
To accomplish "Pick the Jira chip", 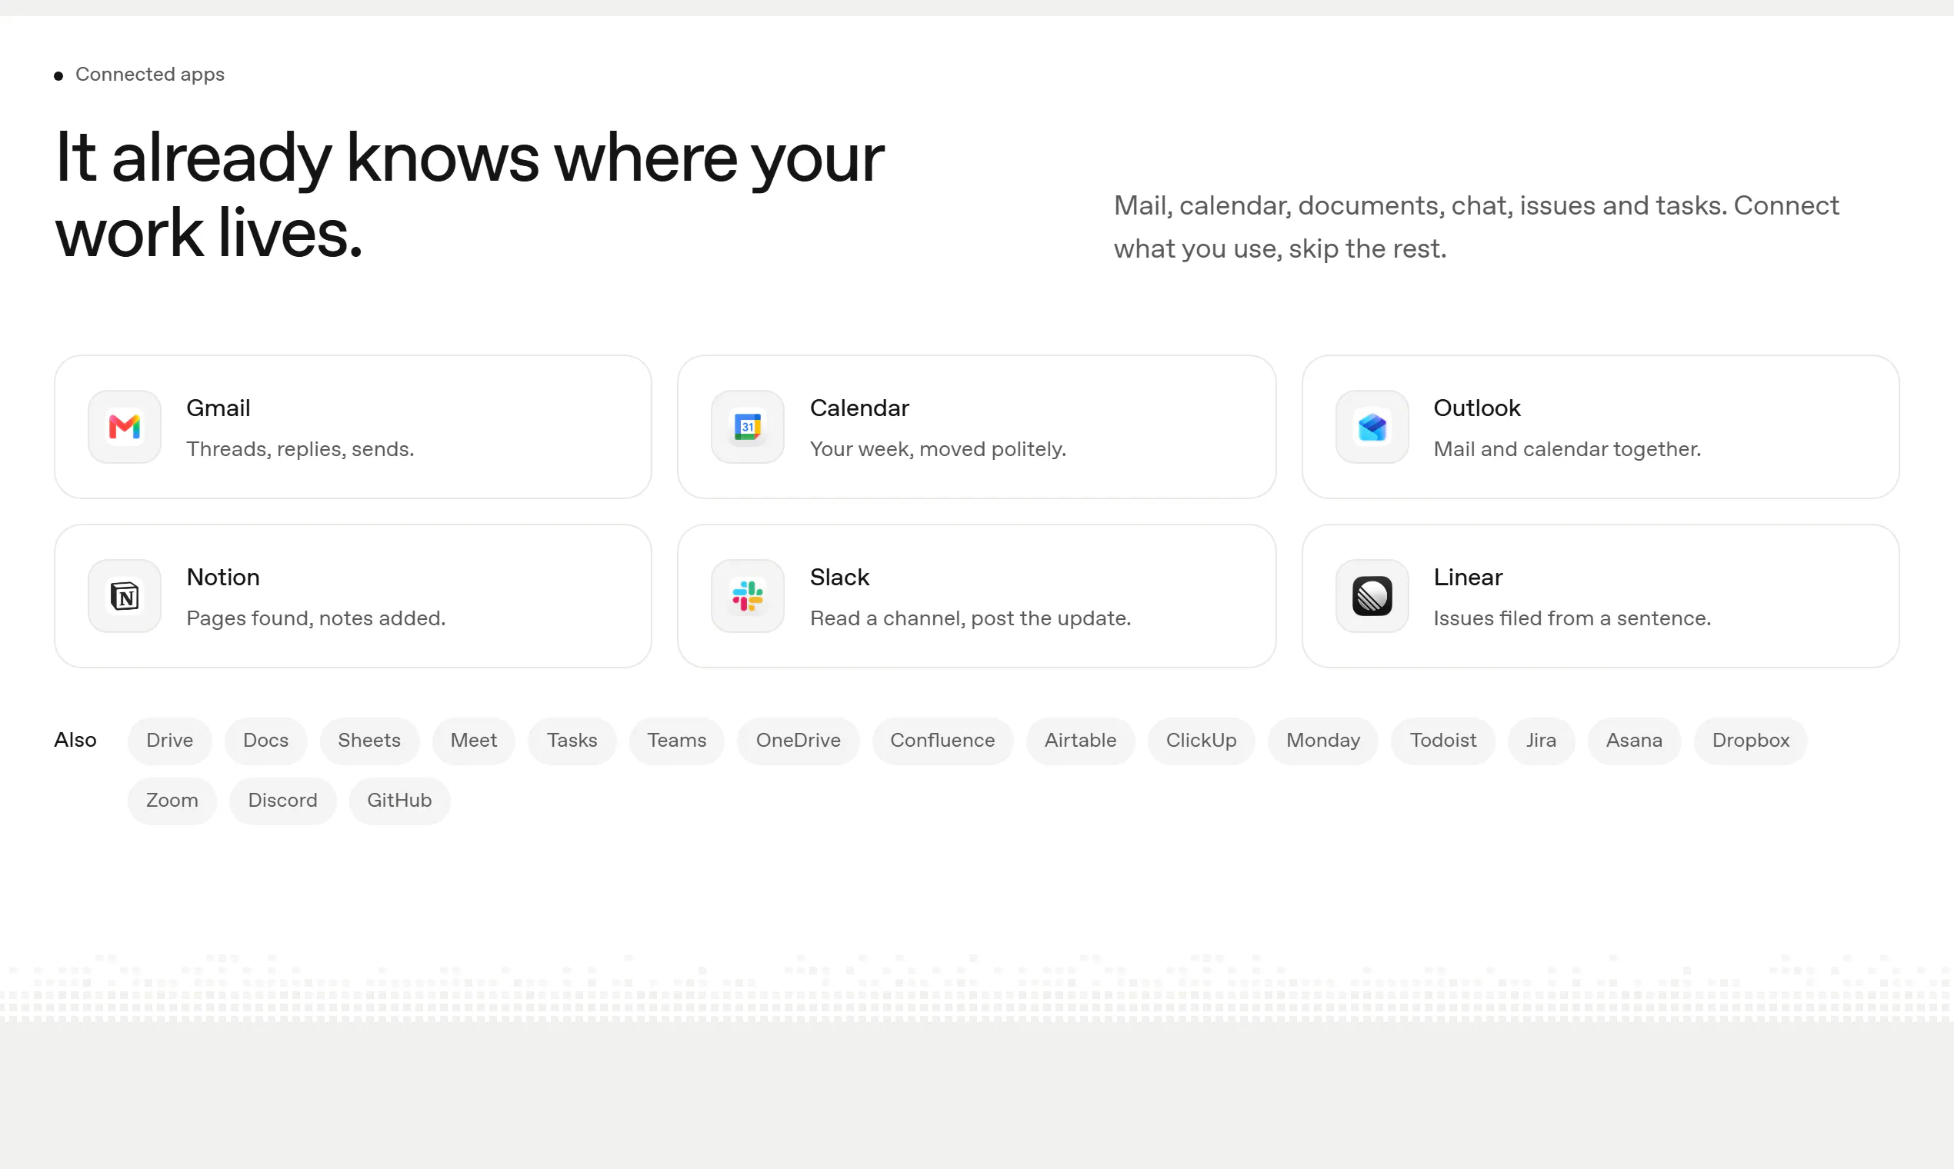I will pos(1540,741).
